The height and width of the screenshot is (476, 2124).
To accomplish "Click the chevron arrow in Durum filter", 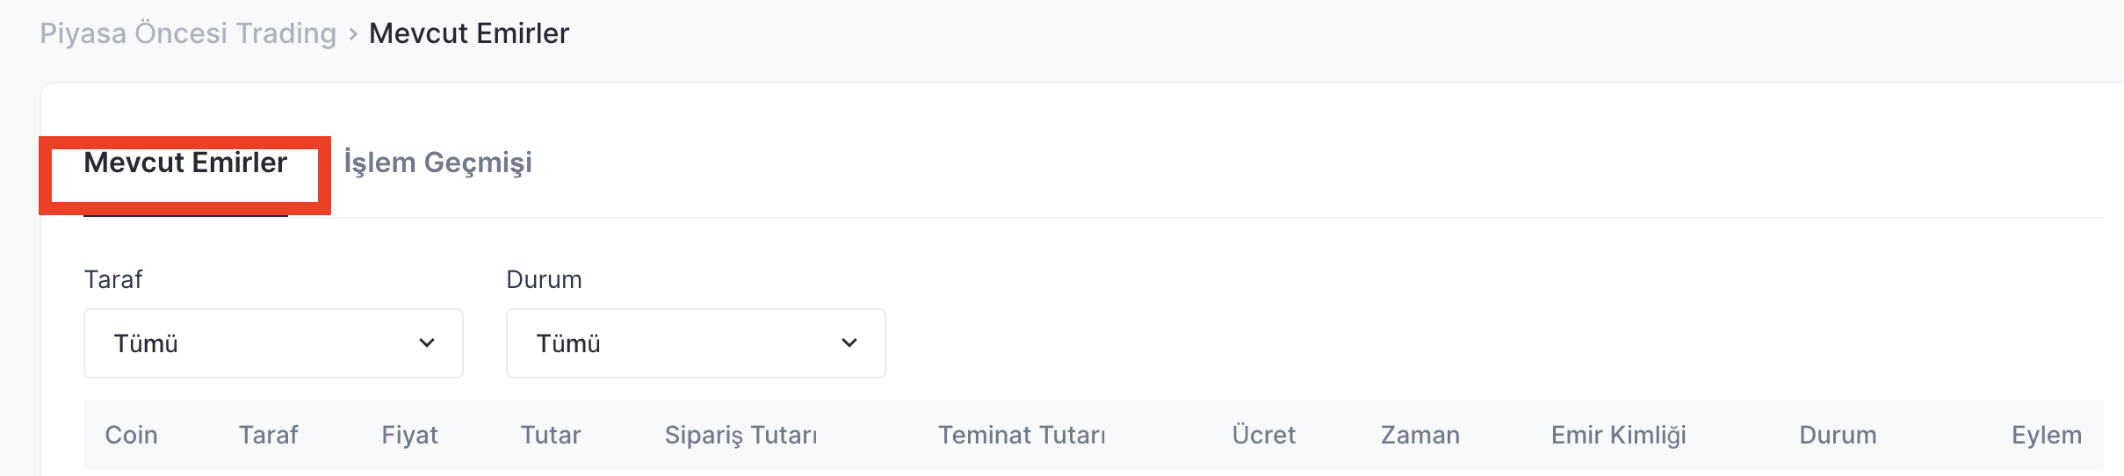I will 849,343.
